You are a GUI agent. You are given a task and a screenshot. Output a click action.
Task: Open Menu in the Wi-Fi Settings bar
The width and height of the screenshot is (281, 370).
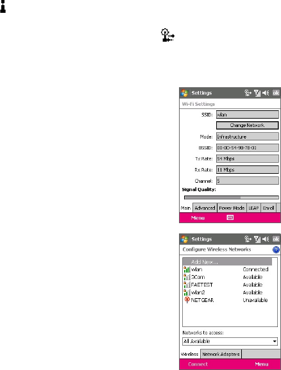[198, 218]
